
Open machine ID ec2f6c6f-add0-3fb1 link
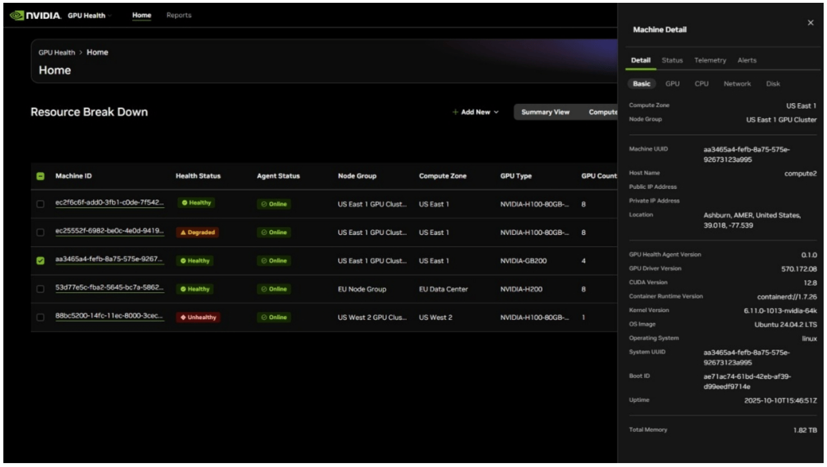coord(110,203)
